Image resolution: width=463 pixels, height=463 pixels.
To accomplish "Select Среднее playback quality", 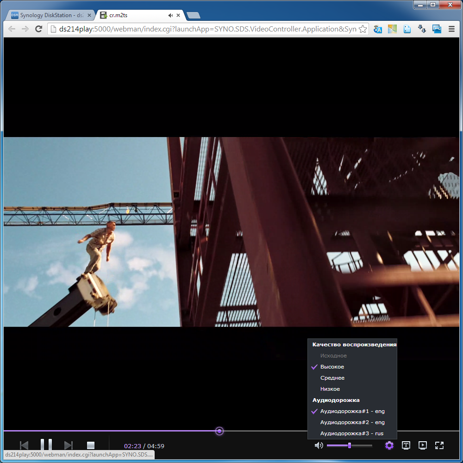I will point(352,378).
